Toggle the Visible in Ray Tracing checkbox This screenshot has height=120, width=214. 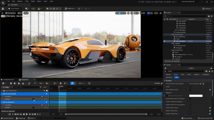190,108
